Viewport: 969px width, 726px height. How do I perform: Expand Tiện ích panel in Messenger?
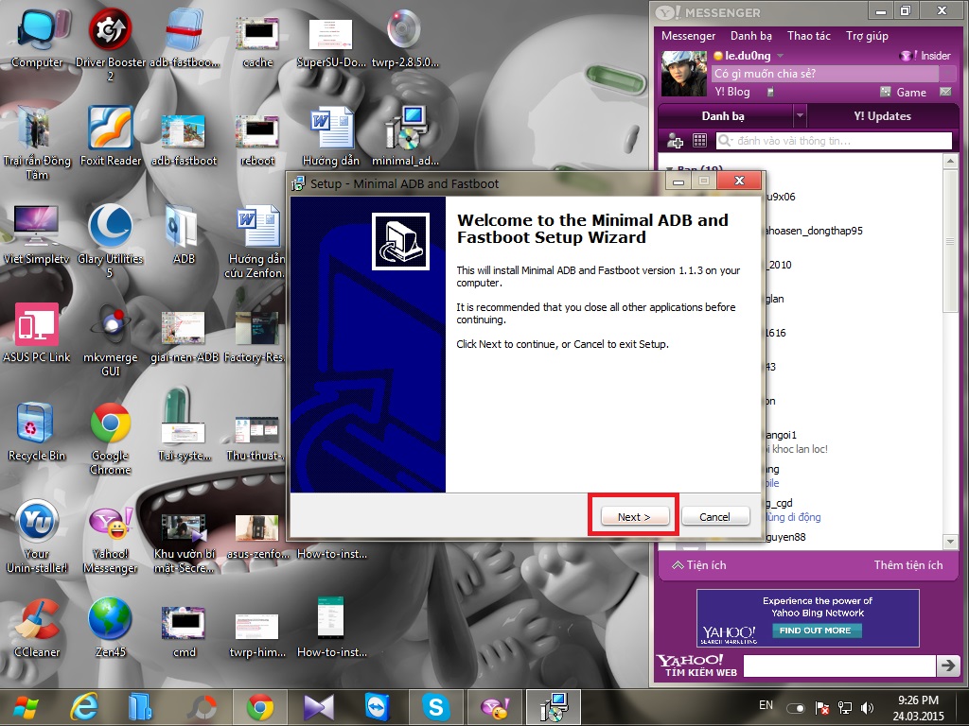point(699,565)
